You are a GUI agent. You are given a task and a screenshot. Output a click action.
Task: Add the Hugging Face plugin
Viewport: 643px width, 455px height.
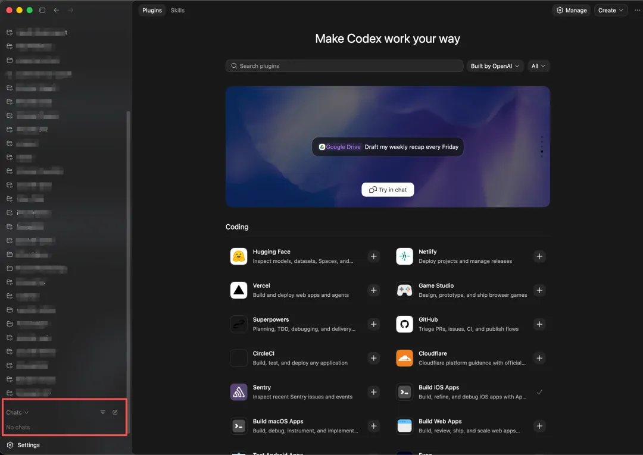pos(373,256)
